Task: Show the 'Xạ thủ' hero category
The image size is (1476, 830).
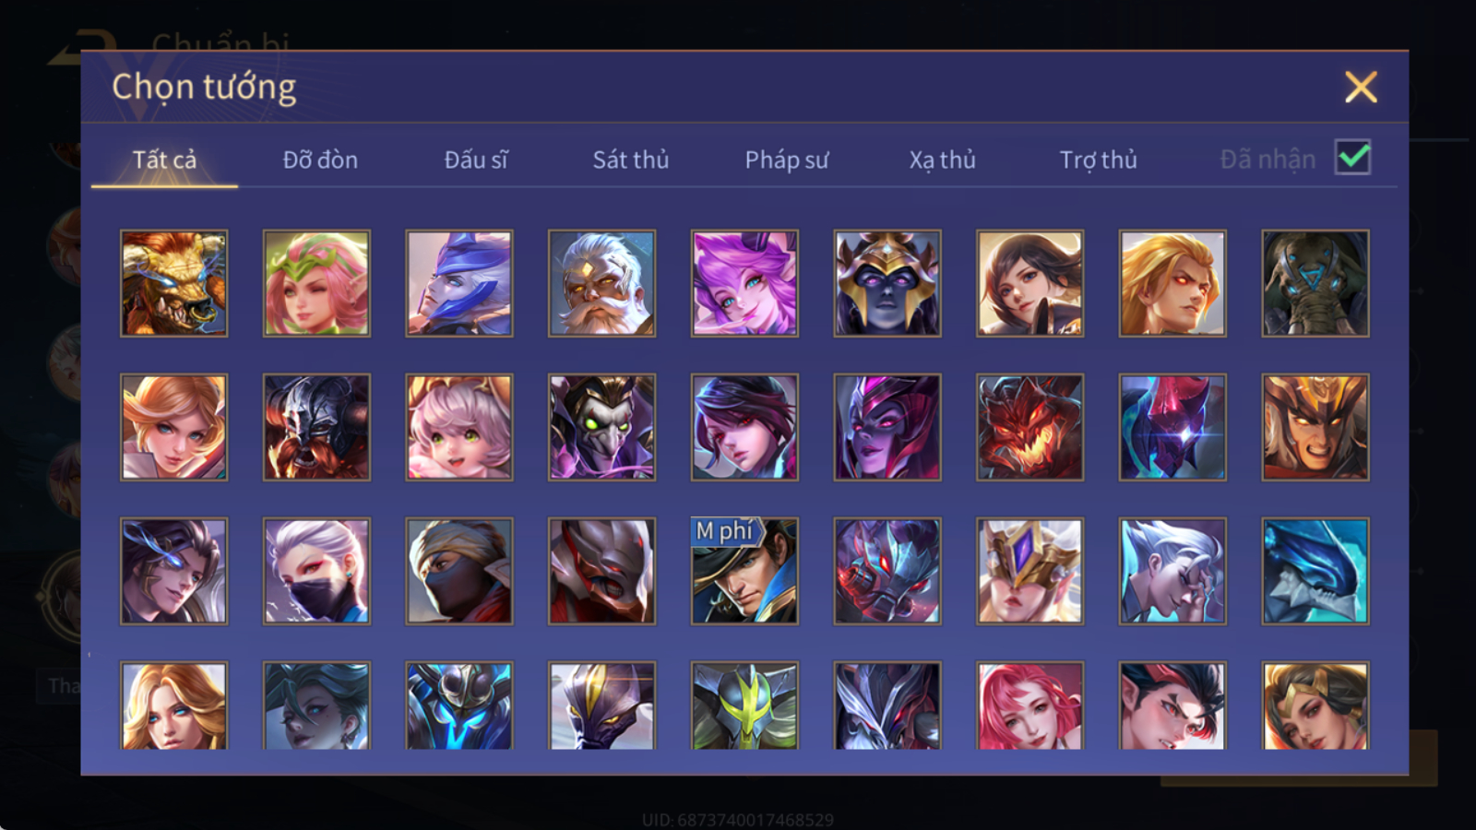Action: coord(942,160)
